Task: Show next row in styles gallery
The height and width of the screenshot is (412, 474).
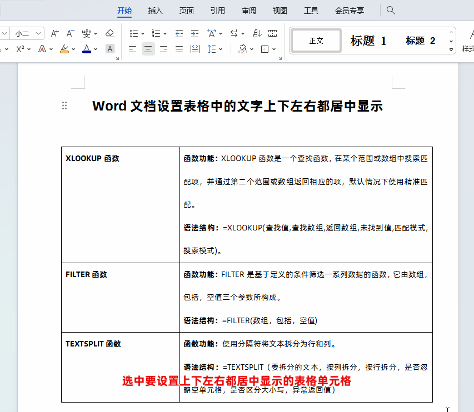Action: pyautogui.click(x=451, y=42)
